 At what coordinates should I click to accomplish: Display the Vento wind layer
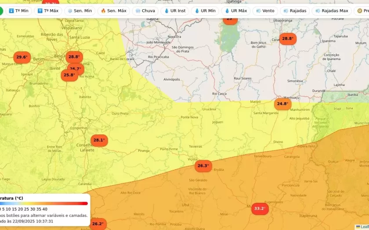tap(265, 11)
